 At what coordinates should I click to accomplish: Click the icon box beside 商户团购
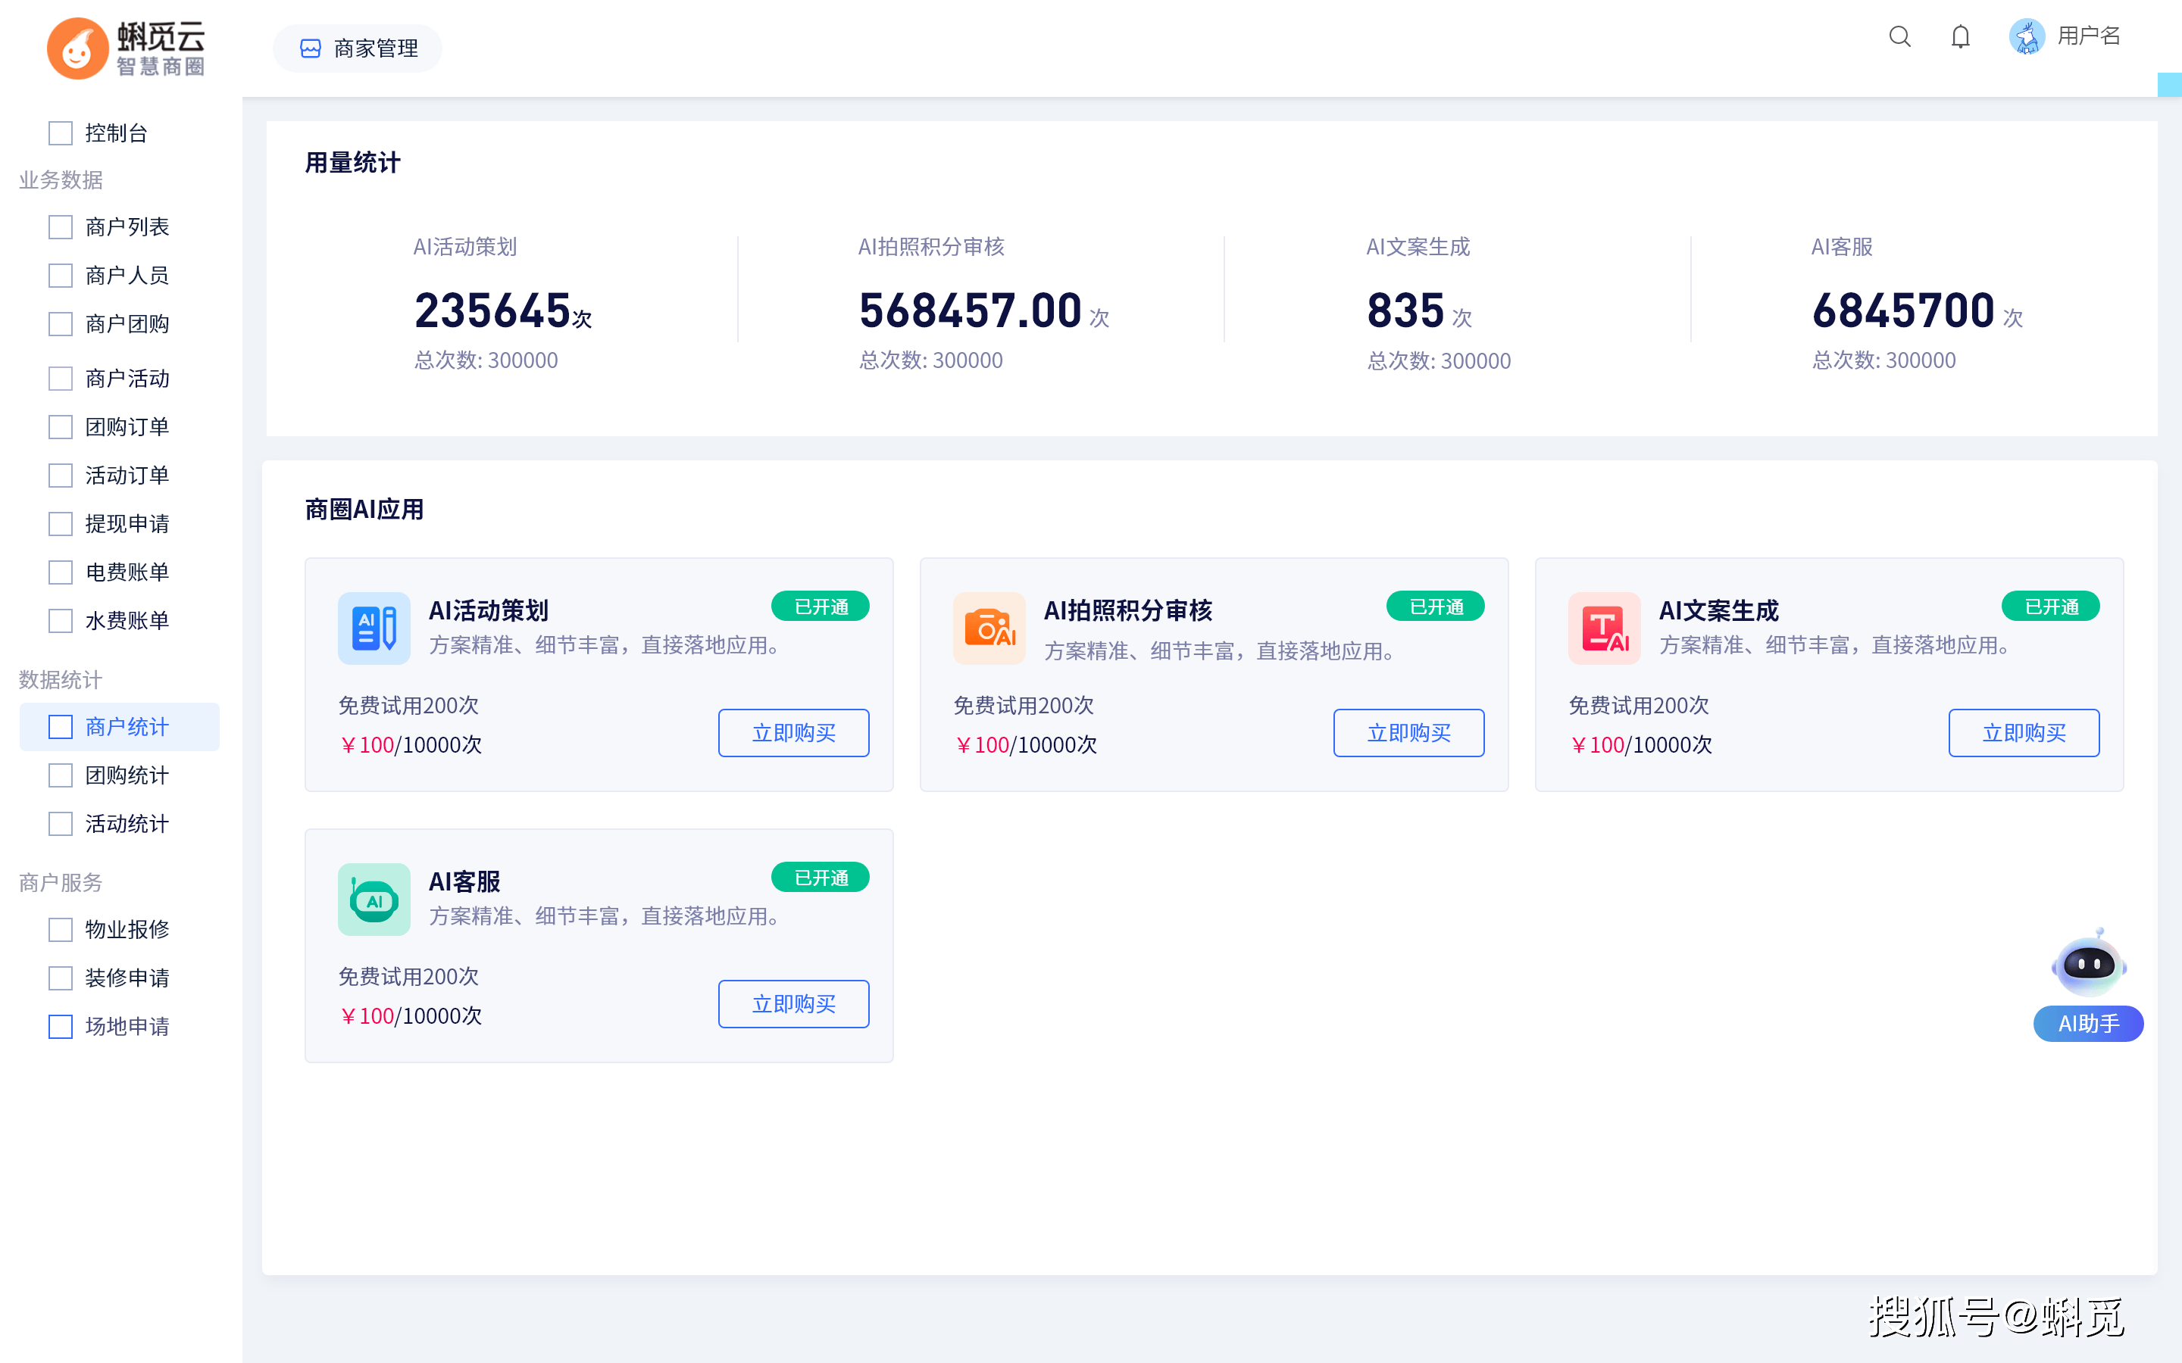tap(61, 325)
